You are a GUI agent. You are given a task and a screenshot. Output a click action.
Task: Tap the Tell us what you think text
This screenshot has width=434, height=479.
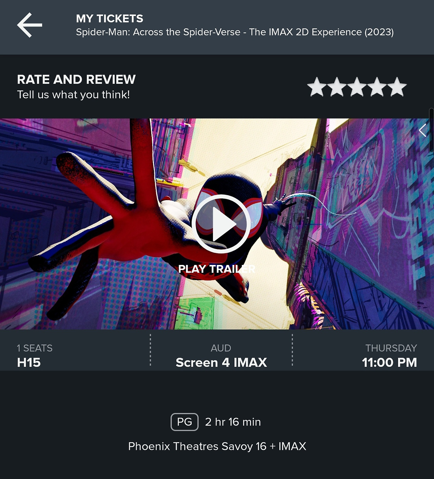74,95
